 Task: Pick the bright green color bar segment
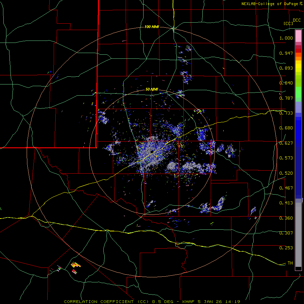[298, 92]
